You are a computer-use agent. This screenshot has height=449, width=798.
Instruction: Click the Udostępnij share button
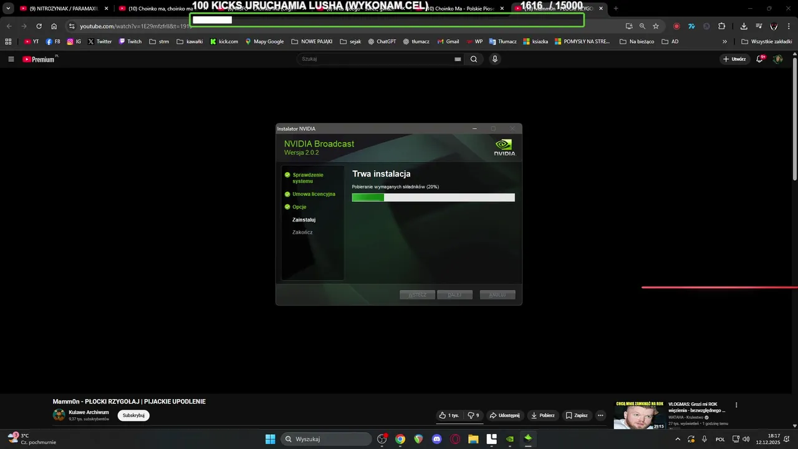click(505, 415)
